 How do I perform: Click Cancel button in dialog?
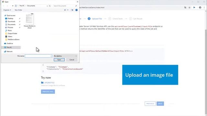tap(72, 60)
